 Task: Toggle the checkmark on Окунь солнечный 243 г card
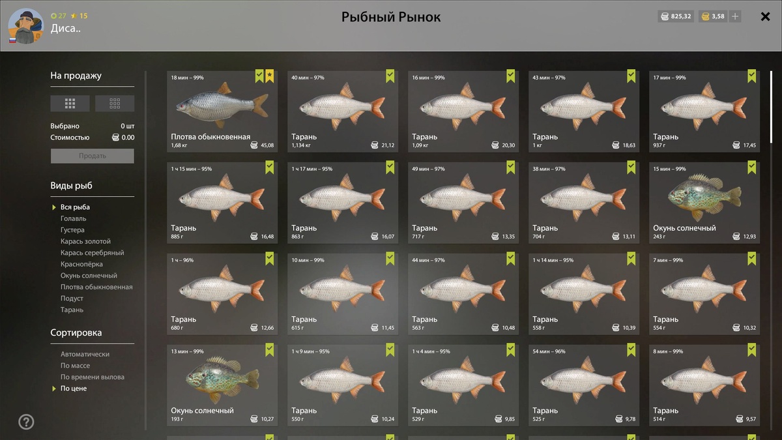point(751,168)
